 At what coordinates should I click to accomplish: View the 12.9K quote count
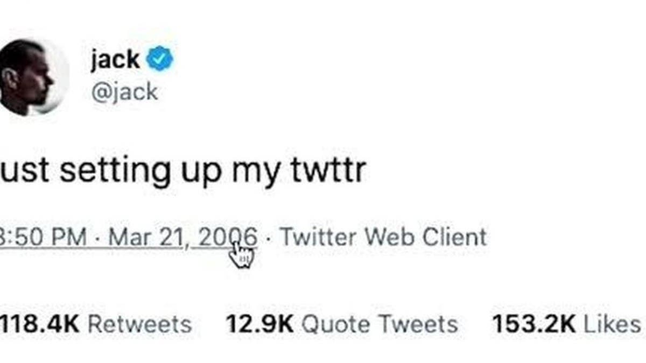pos(259,324)
